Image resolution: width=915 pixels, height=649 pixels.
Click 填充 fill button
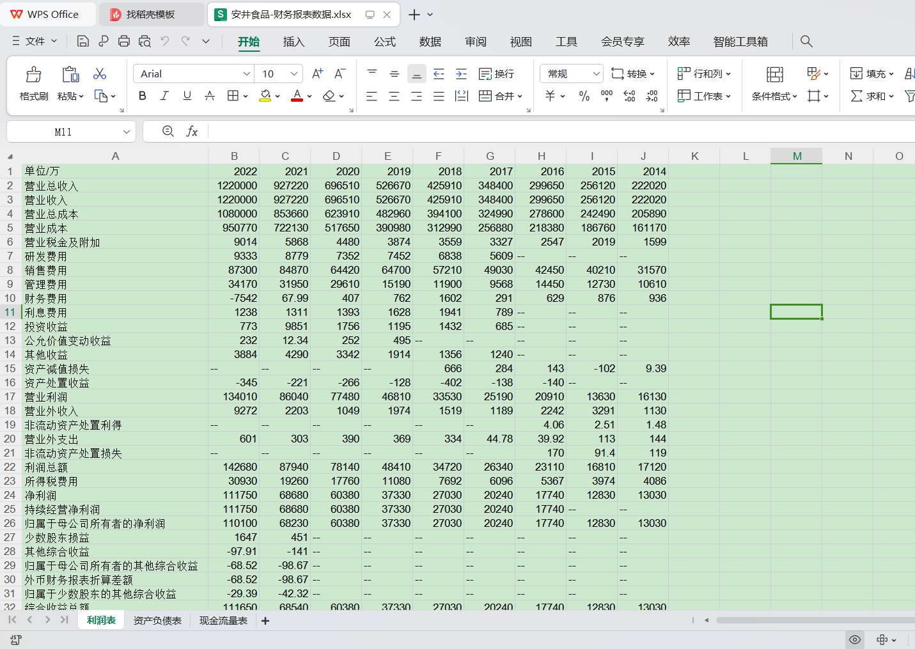(872, 74)
